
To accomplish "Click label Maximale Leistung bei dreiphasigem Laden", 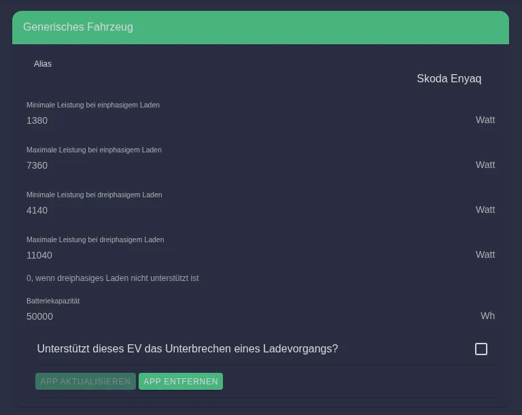I will click(x=95, y=240).
